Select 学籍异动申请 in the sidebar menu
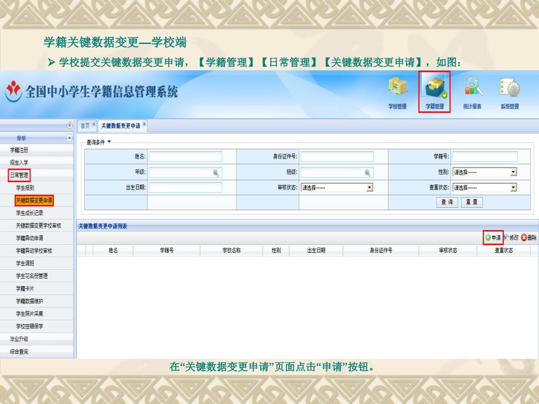This screenshot has width=539, height=404. tap(29, 238)
